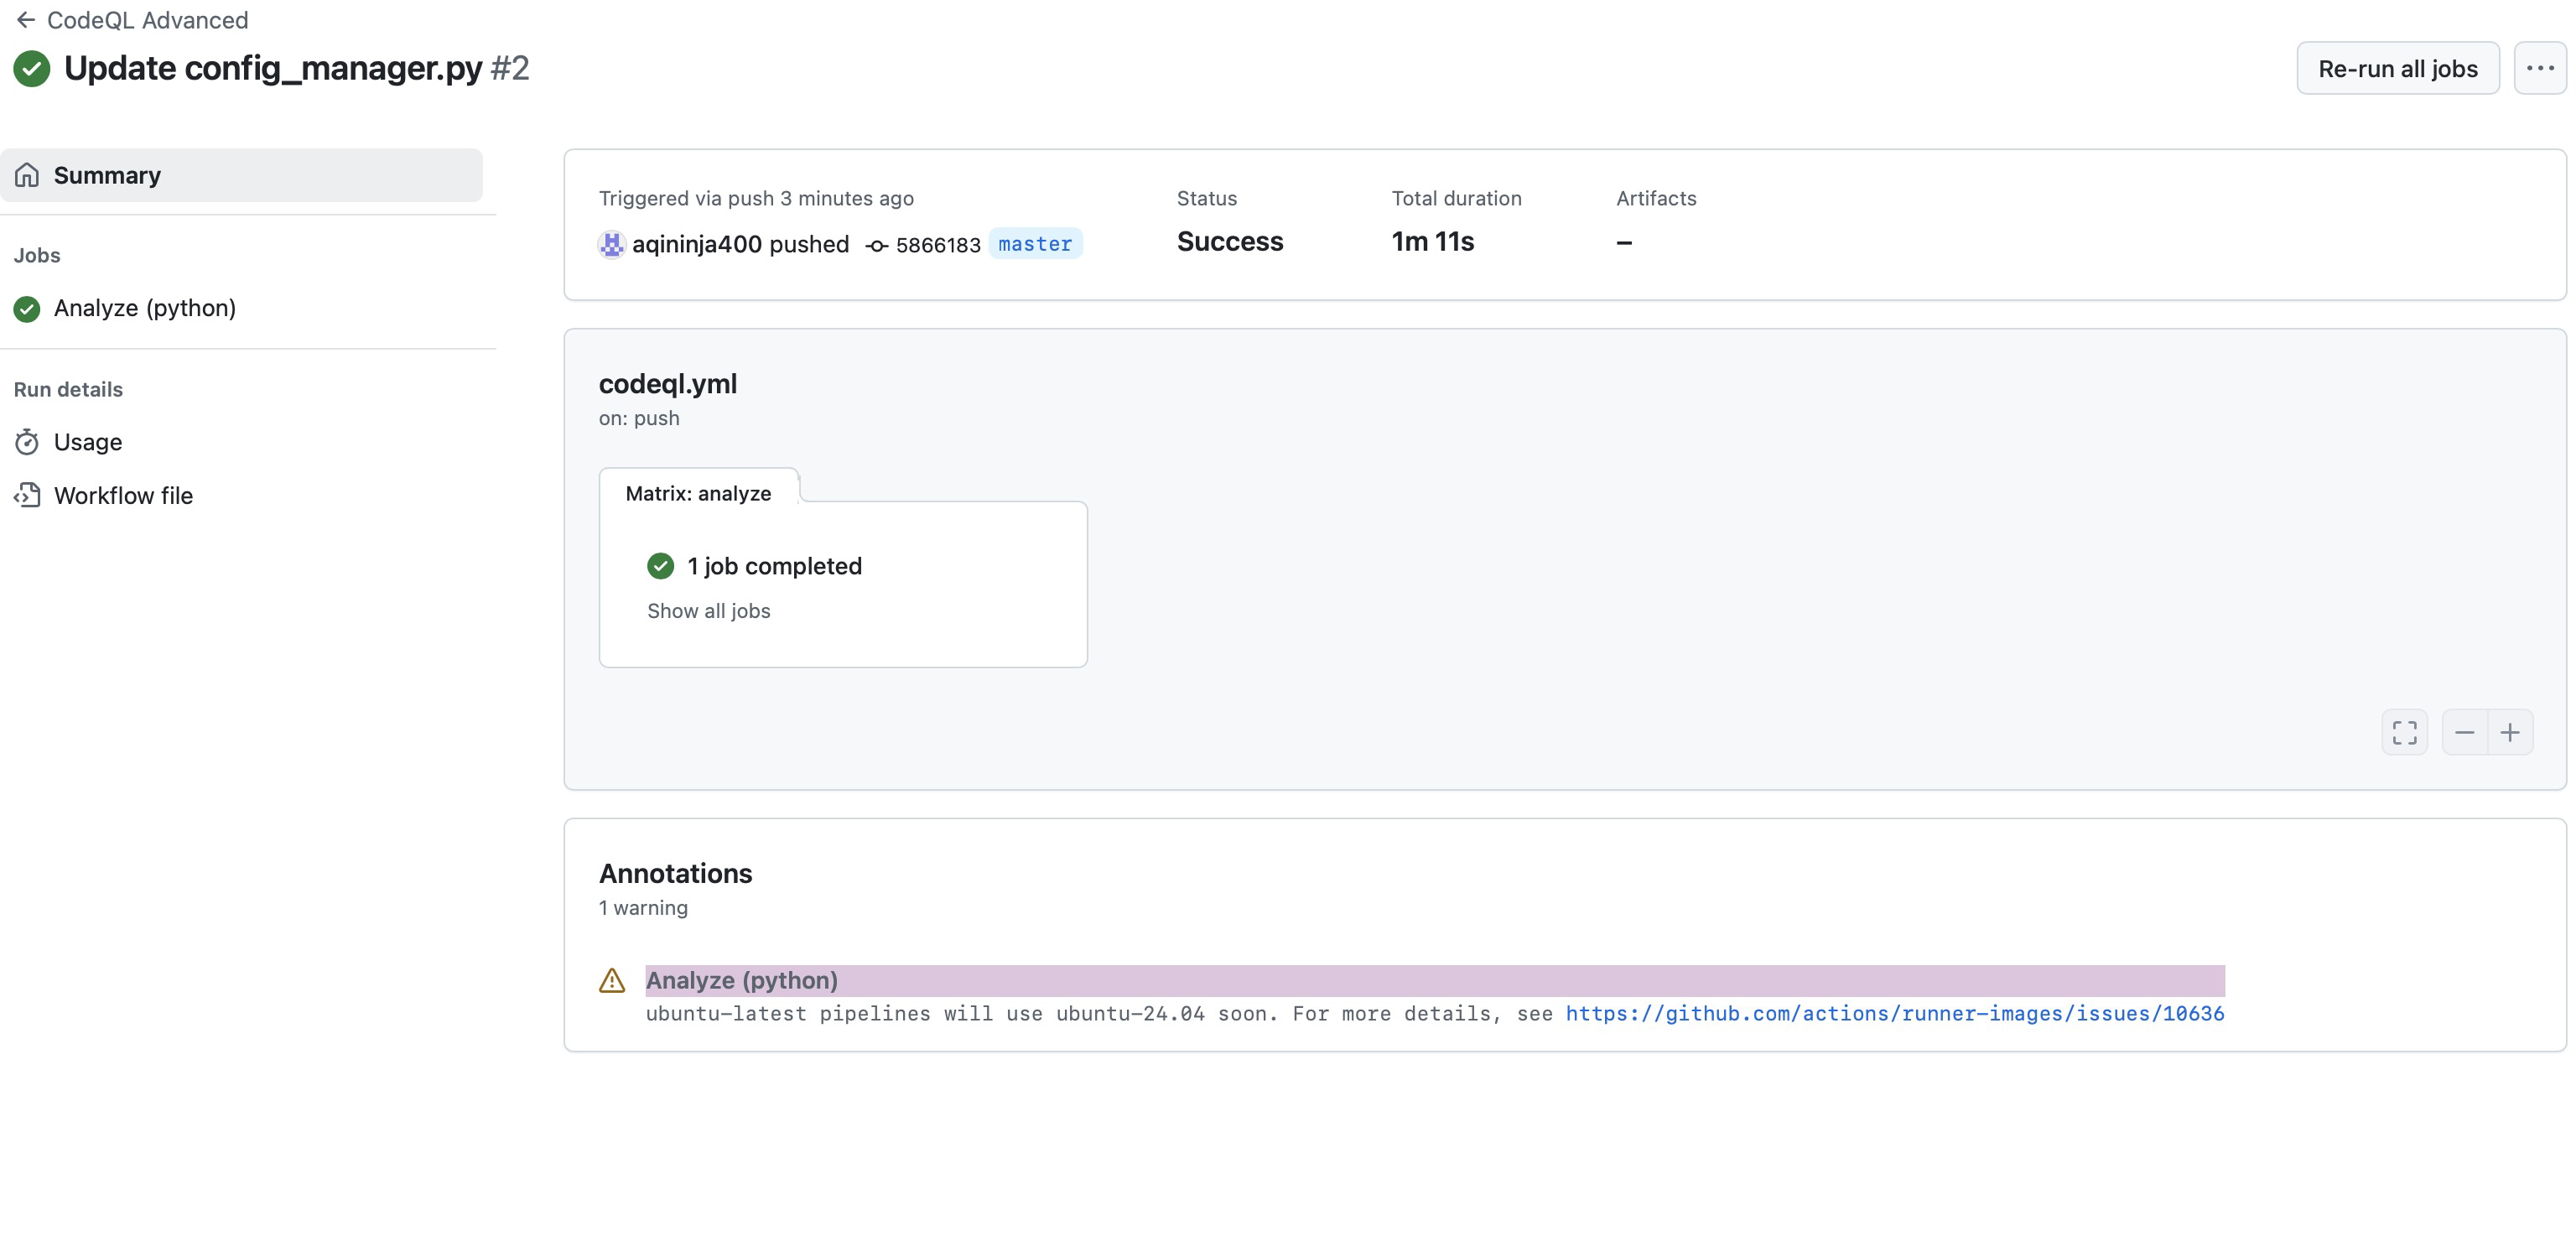Click the home icon beside Summary
This screenshot has width=2576, height=1236.
click(x=27, y=175)
